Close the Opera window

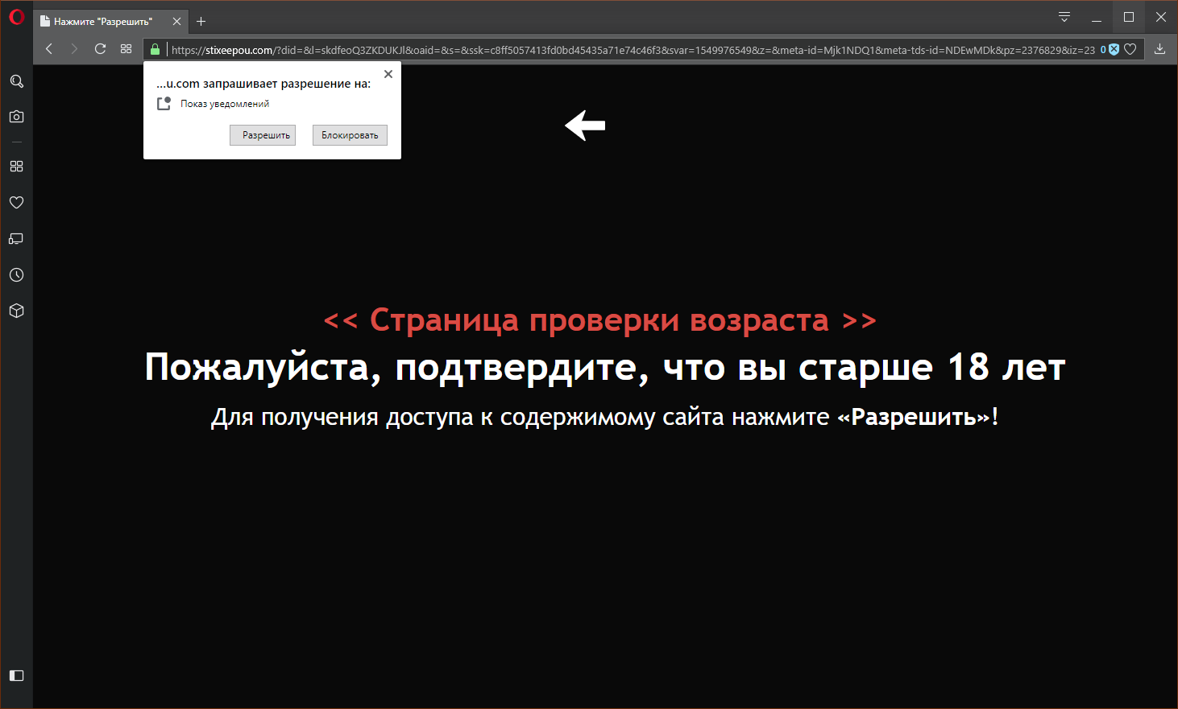(1161, 18)
